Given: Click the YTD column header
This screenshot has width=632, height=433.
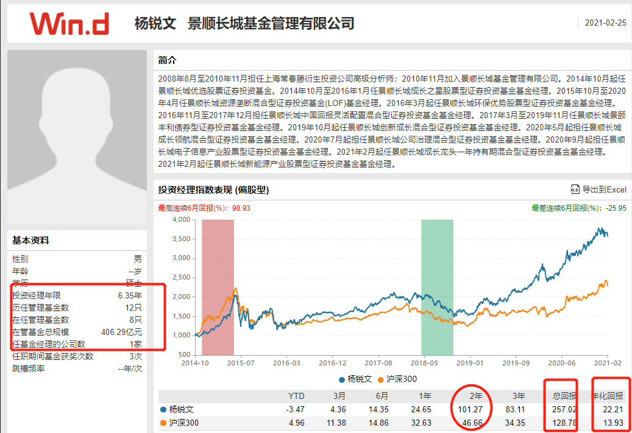Looking at the screenshot, I should pyautogui.click(x=296, y=396).
